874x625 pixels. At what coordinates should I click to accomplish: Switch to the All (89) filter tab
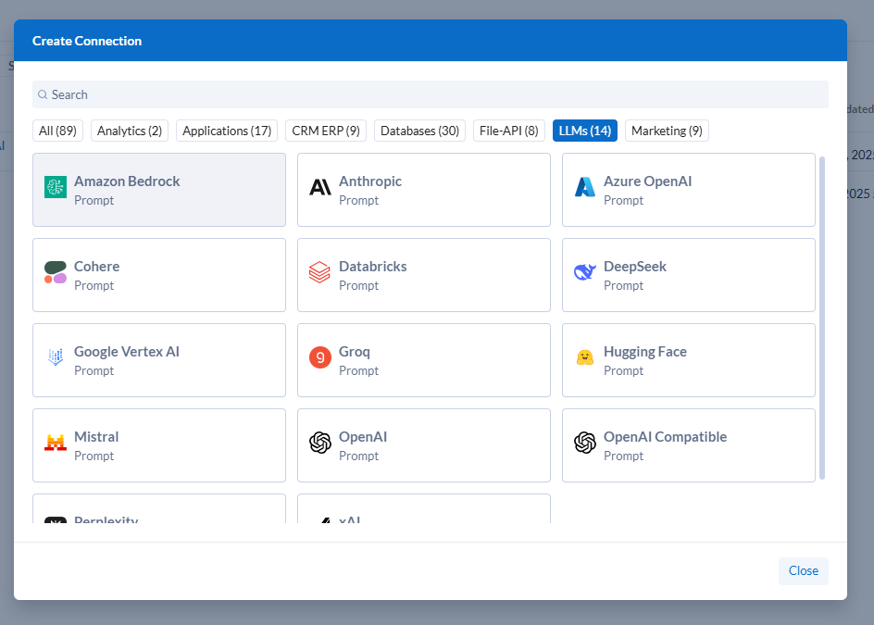pos(57,131)
